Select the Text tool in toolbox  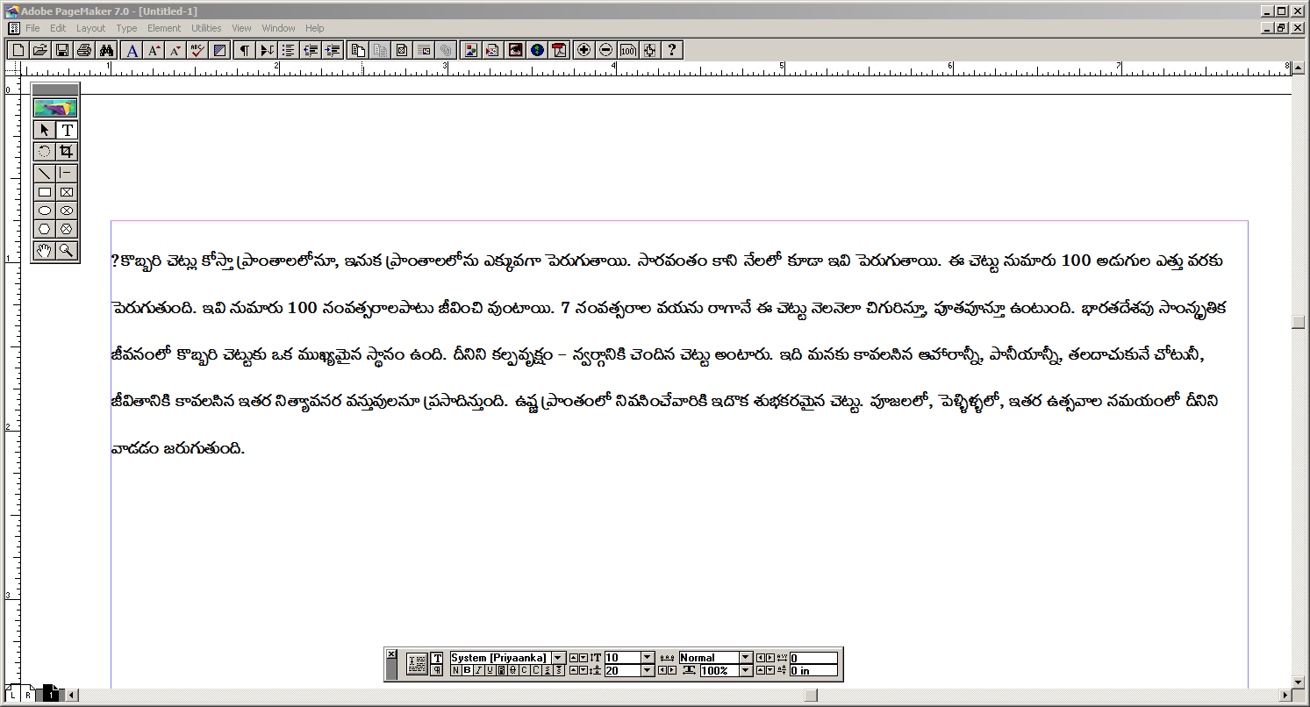(x=67, y=131)
